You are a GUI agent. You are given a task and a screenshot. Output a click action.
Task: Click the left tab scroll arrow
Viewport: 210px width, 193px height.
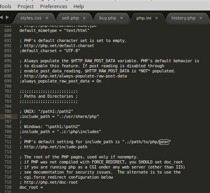[x=1, y=17]
